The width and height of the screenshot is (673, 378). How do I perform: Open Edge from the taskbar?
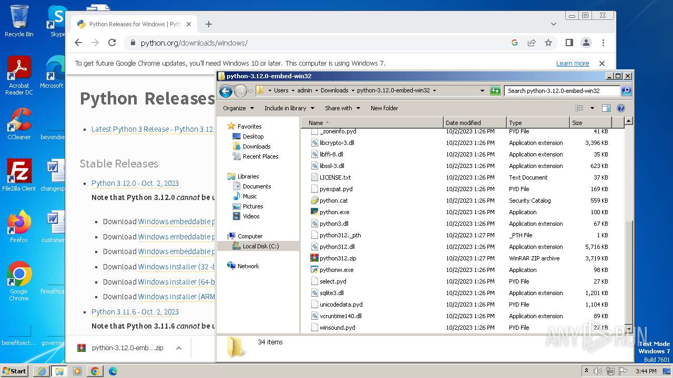coord(113,371)
